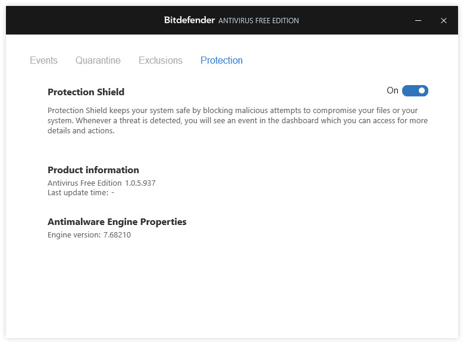
Task: Click the Product information heading
Action: coord(93,170)
